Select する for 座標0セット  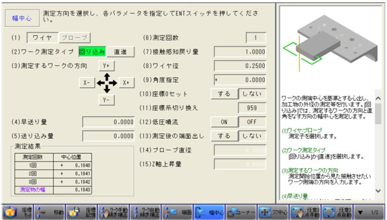[x=224, y=94]
